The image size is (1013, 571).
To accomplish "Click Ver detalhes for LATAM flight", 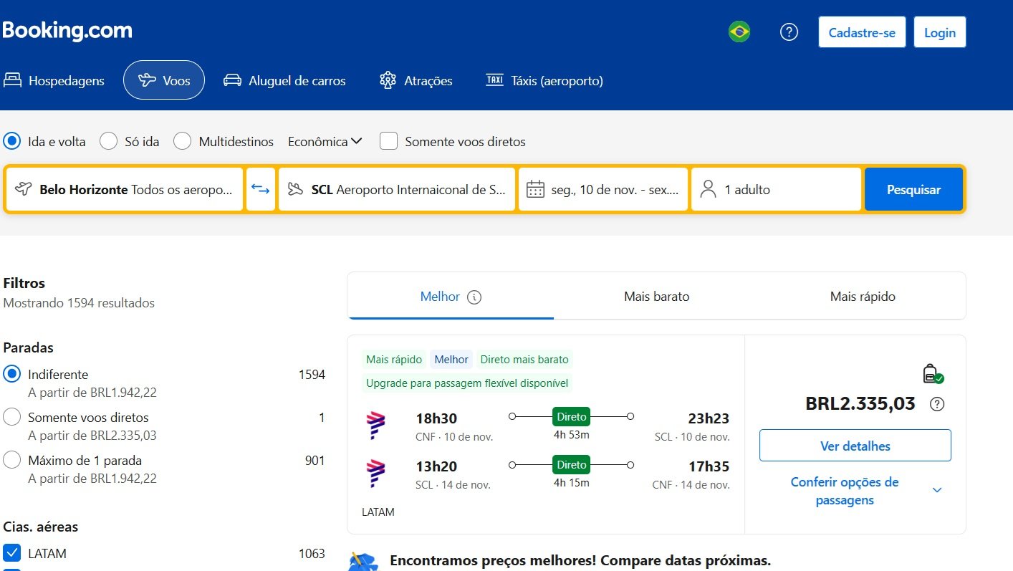I will (x=855, y=446).
